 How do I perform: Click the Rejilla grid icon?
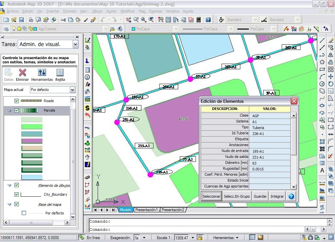pyautogui.click(x=60, y=73)
